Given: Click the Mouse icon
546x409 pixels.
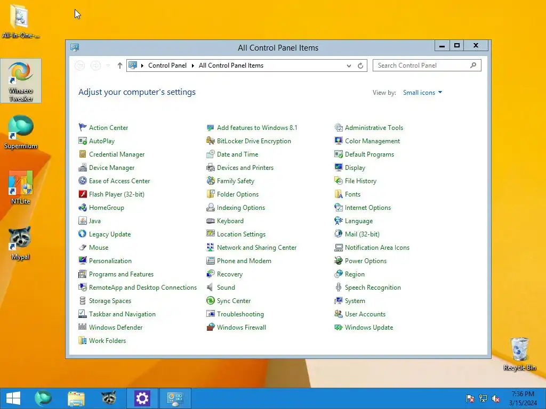Looking at the screenshot, I should click(83, 247).
